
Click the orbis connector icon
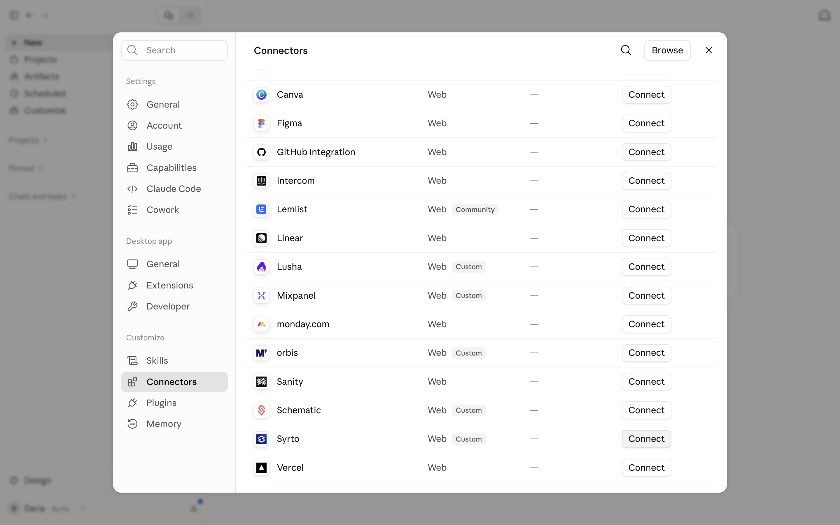pos(261,353)
